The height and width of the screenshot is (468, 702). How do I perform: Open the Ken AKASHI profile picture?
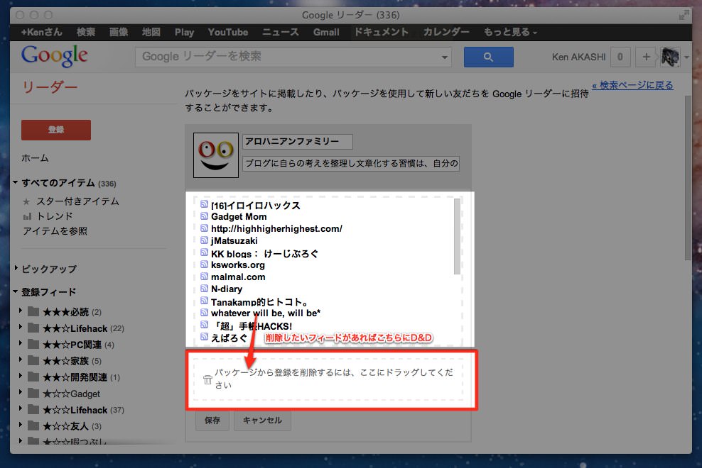point(670,57)
